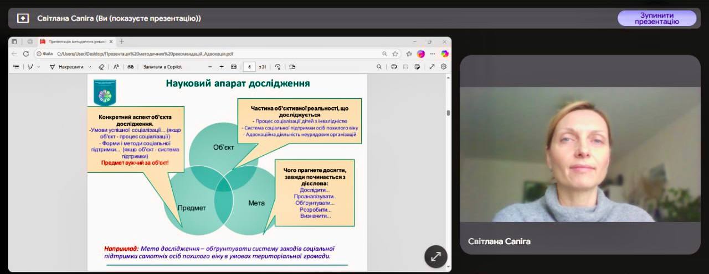Add this page to favorites with star icon
Image resolution: width=709 pixels, height=274 pixels.
pos(395,54)
